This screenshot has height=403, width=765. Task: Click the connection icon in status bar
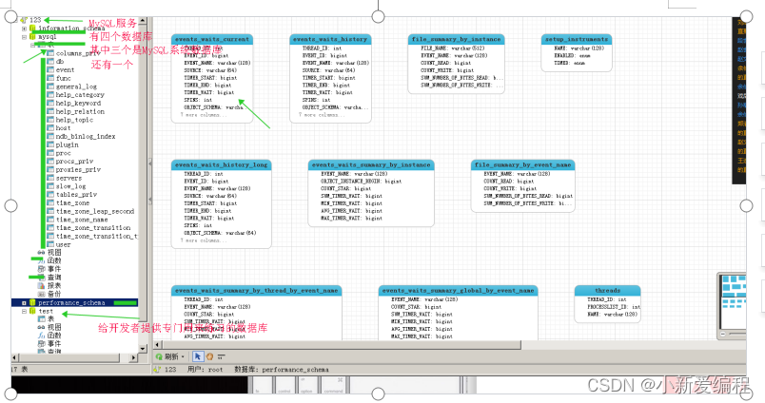pyautogui.click(x=158, y=370)
